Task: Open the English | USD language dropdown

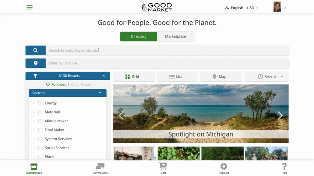Action: click(x=242, y=8)
